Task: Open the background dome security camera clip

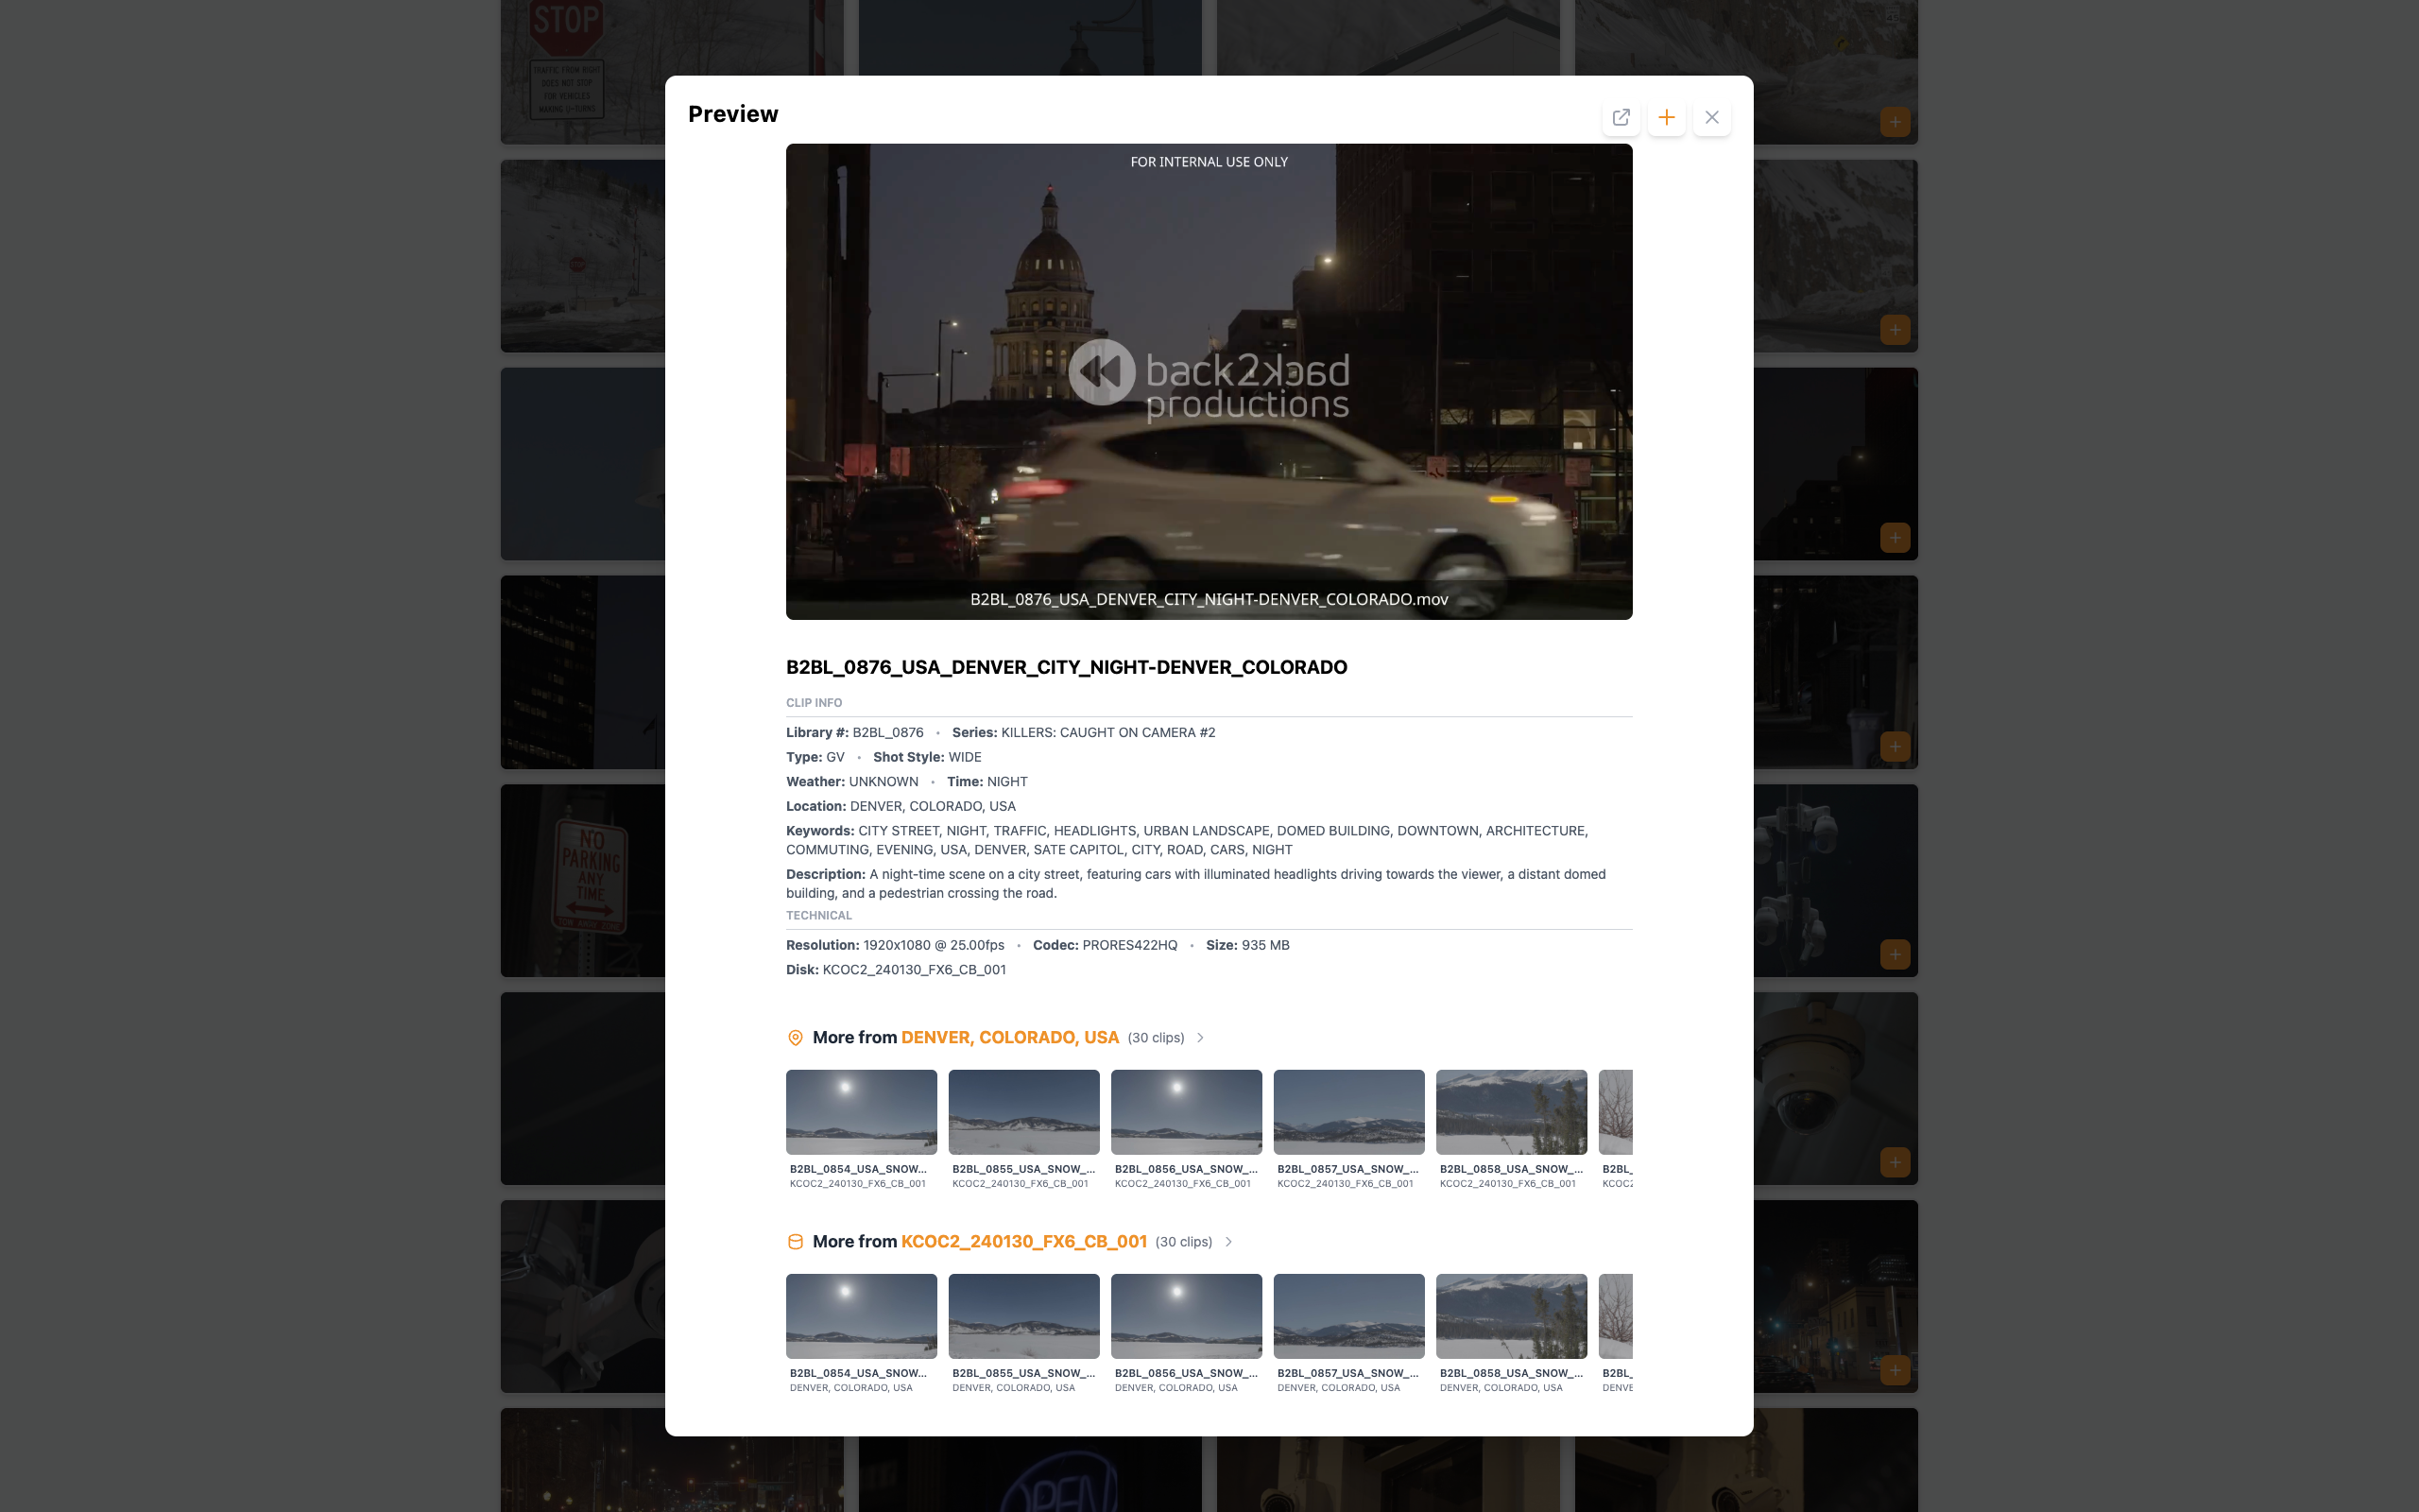Action: click(x=1835, y=1088)
